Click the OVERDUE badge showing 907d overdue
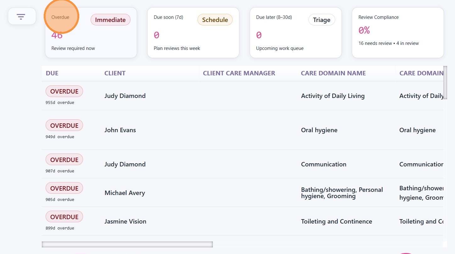This screenshot has height=254, width=455. (64, 159)
